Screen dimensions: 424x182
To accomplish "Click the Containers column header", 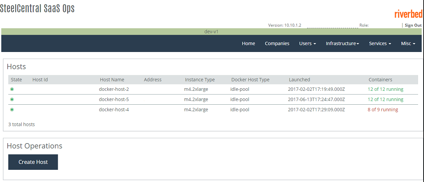I will [380, 80].
